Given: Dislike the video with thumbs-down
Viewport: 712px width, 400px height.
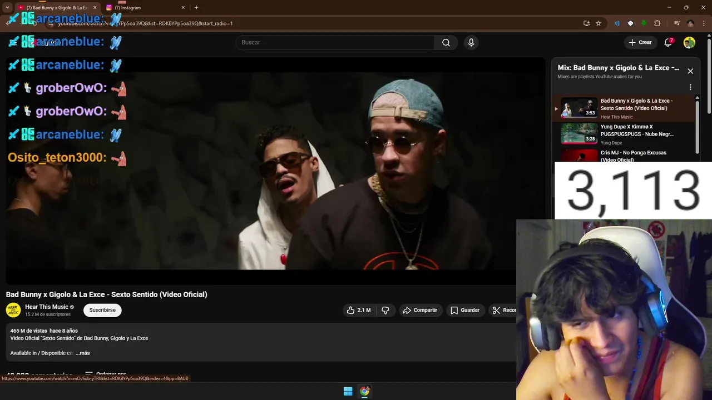Looking at the screenshot, I should click(x=385, y=310).
